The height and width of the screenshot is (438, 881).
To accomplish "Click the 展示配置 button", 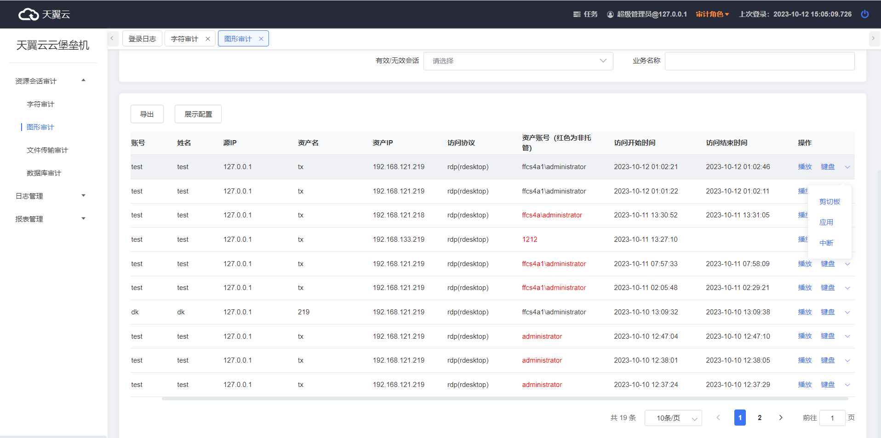I will pos(198,114).
